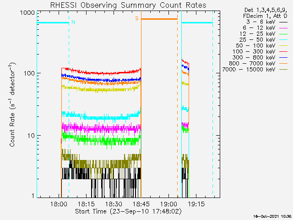Viewport: 293px width, 220px height.
Task: Select the 7000 - 15000 keV legend label
Action: pyautogui.click(x=249, y=70)
